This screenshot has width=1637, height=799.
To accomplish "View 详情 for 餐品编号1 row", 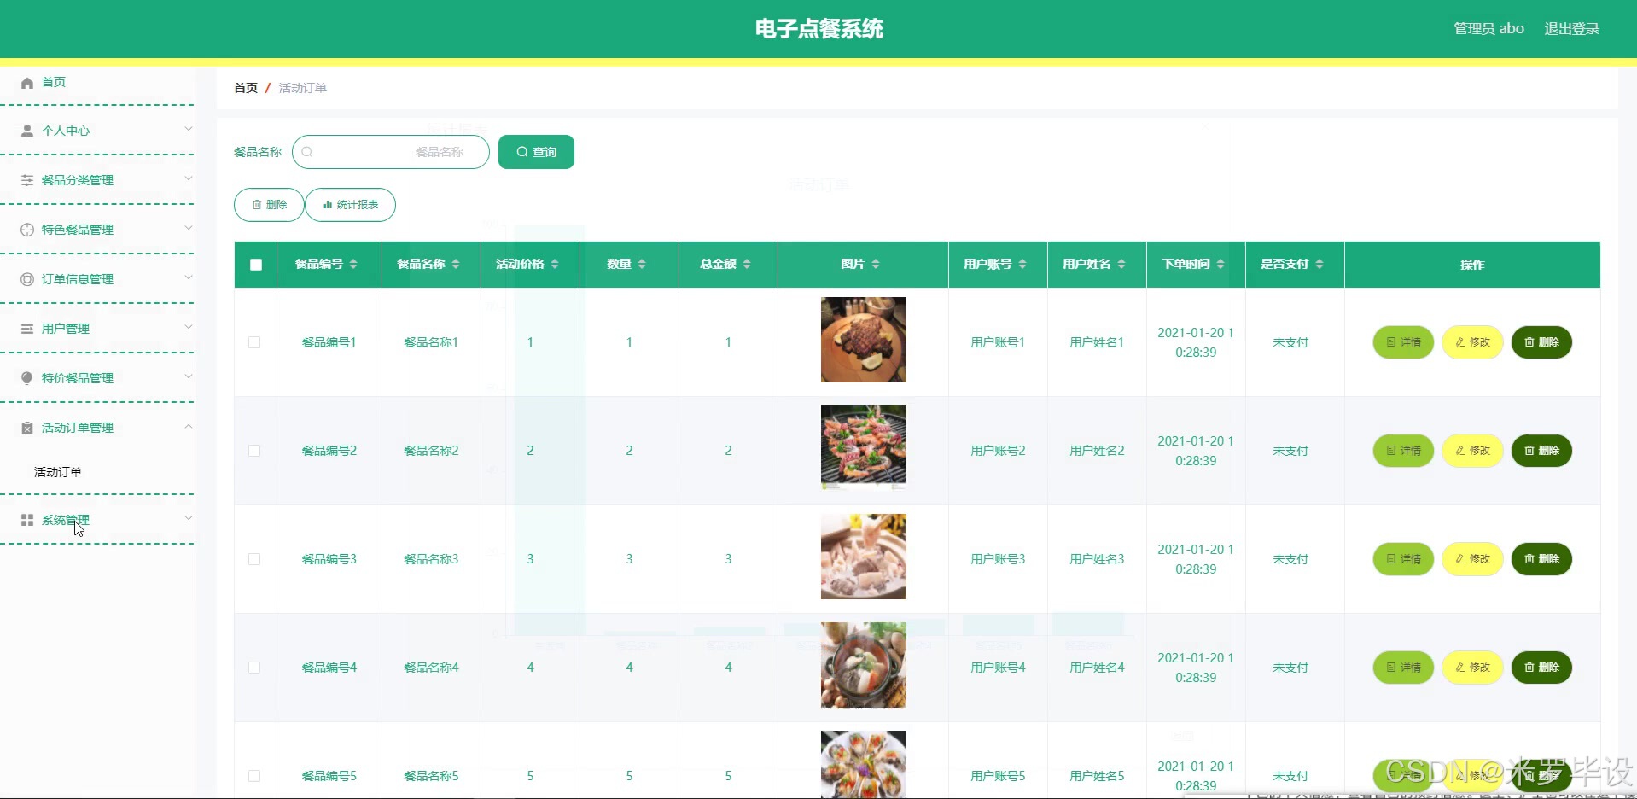I will point(1403,342).
